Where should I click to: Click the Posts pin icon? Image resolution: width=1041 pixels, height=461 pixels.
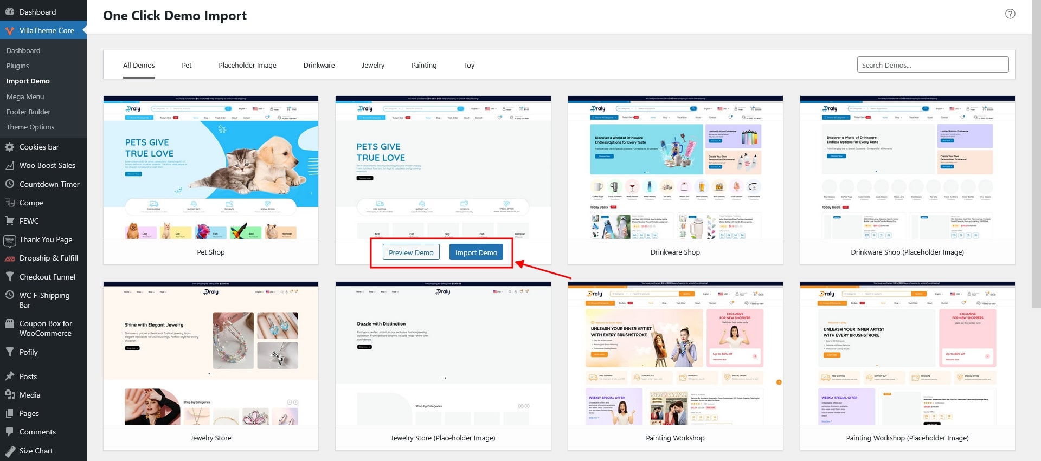(9, 376)
